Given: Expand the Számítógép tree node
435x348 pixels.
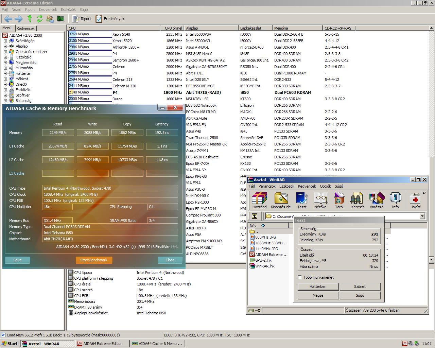Looking at the screenshot, I should 5,41.
